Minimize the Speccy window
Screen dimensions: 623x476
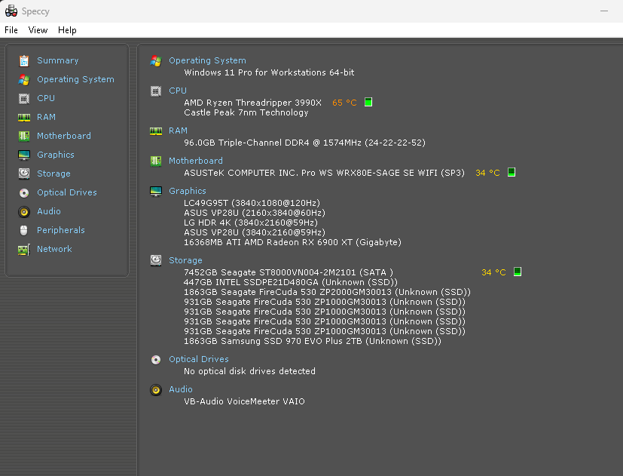pos(604,11)
